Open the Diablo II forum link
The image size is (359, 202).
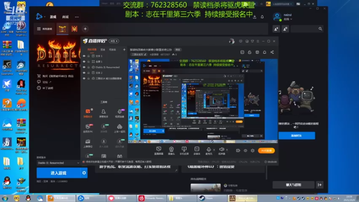pos(44,82)
